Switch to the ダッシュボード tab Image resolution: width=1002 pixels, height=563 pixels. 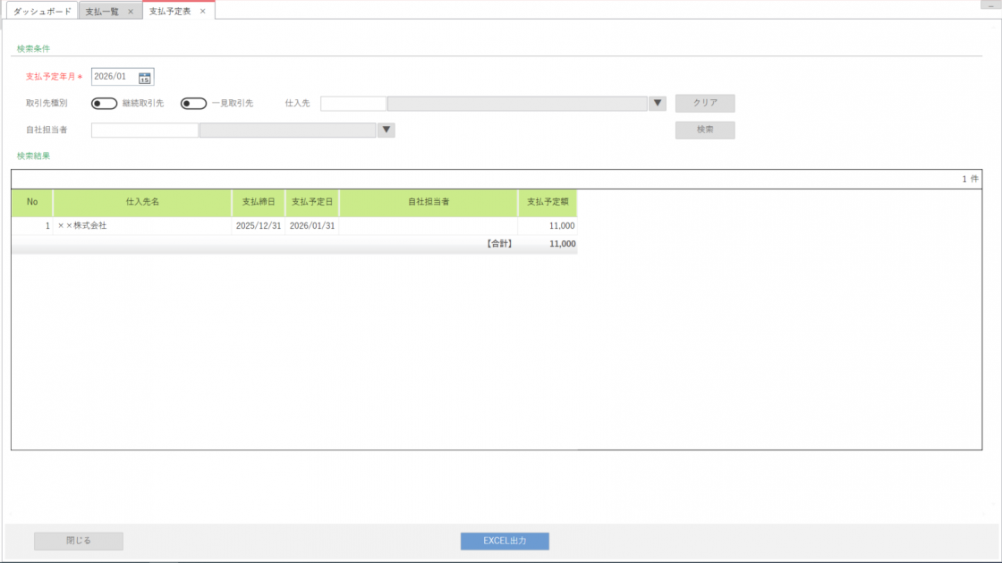tap(42, 12)
